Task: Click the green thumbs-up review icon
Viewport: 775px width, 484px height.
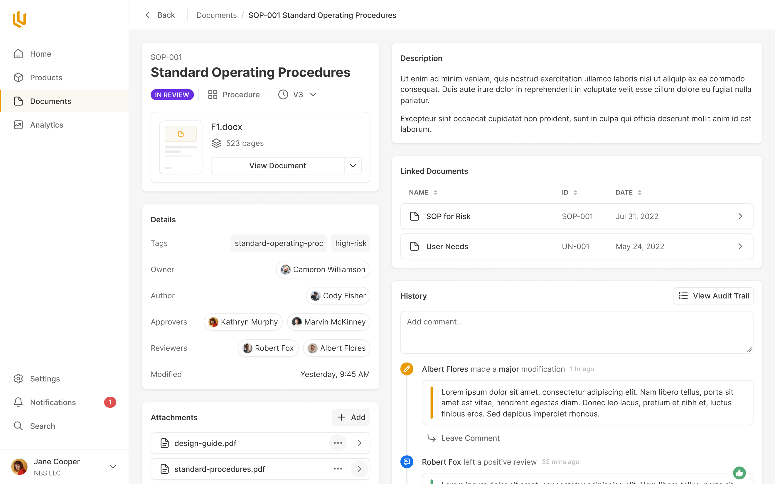Action: click(x=739, y=473)
